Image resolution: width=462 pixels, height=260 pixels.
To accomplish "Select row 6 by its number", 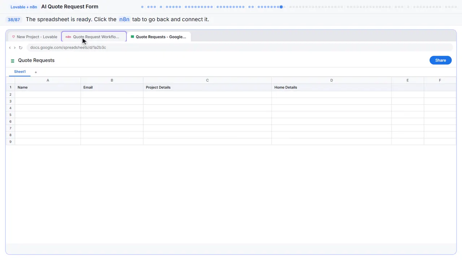I will coord(10,121).
